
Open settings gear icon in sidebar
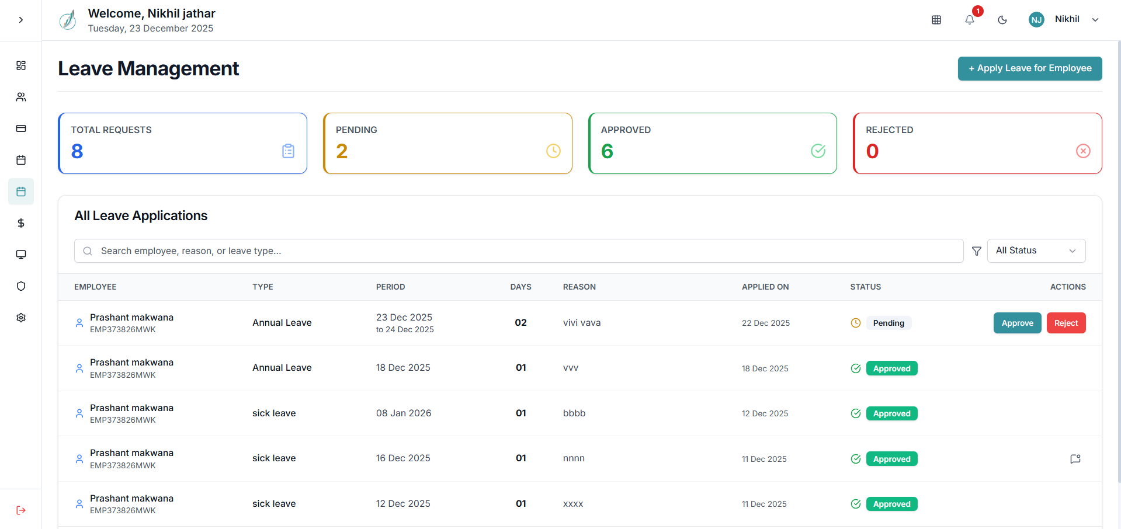pos(21,318)
